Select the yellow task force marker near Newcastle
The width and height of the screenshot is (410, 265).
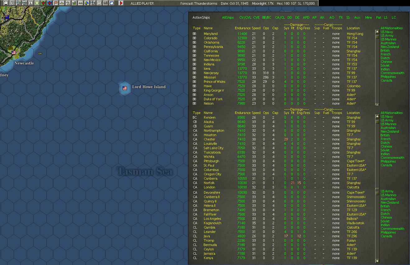[x=40, y=53]
